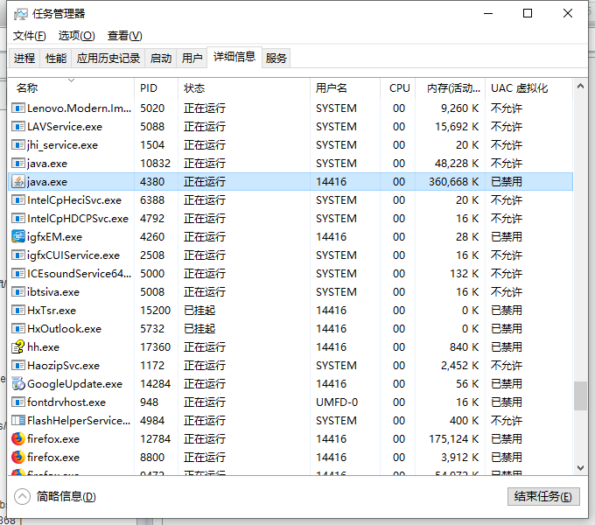Click the GoogleUpdate.exe icon
This screenshot has height=525, width=595.
pyautogui.click(x=18, y=384)
